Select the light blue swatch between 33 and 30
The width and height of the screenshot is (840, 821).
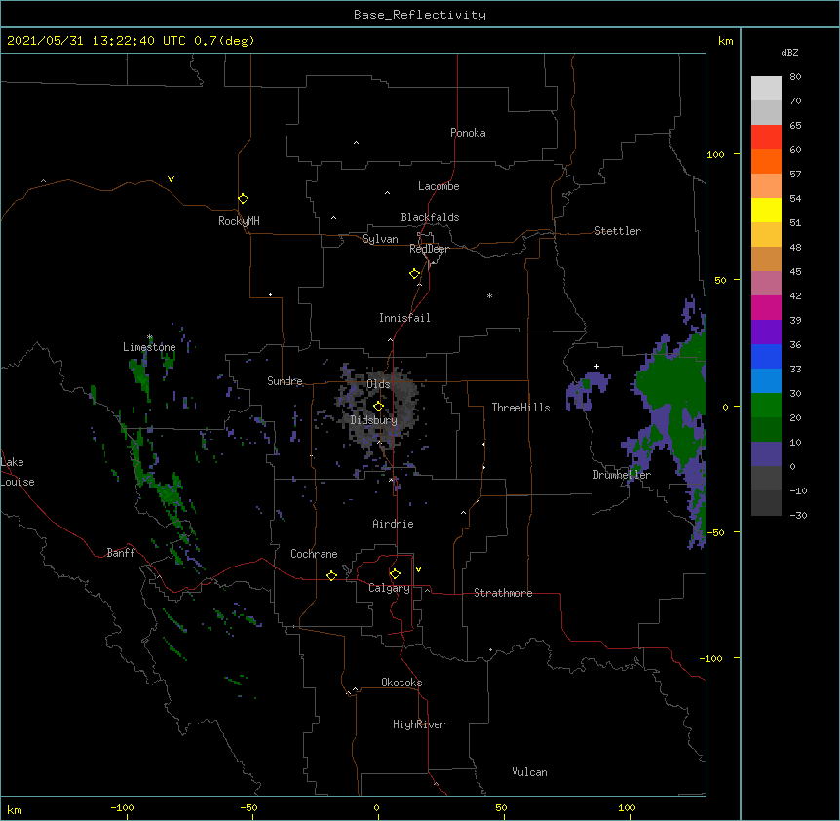766,380
